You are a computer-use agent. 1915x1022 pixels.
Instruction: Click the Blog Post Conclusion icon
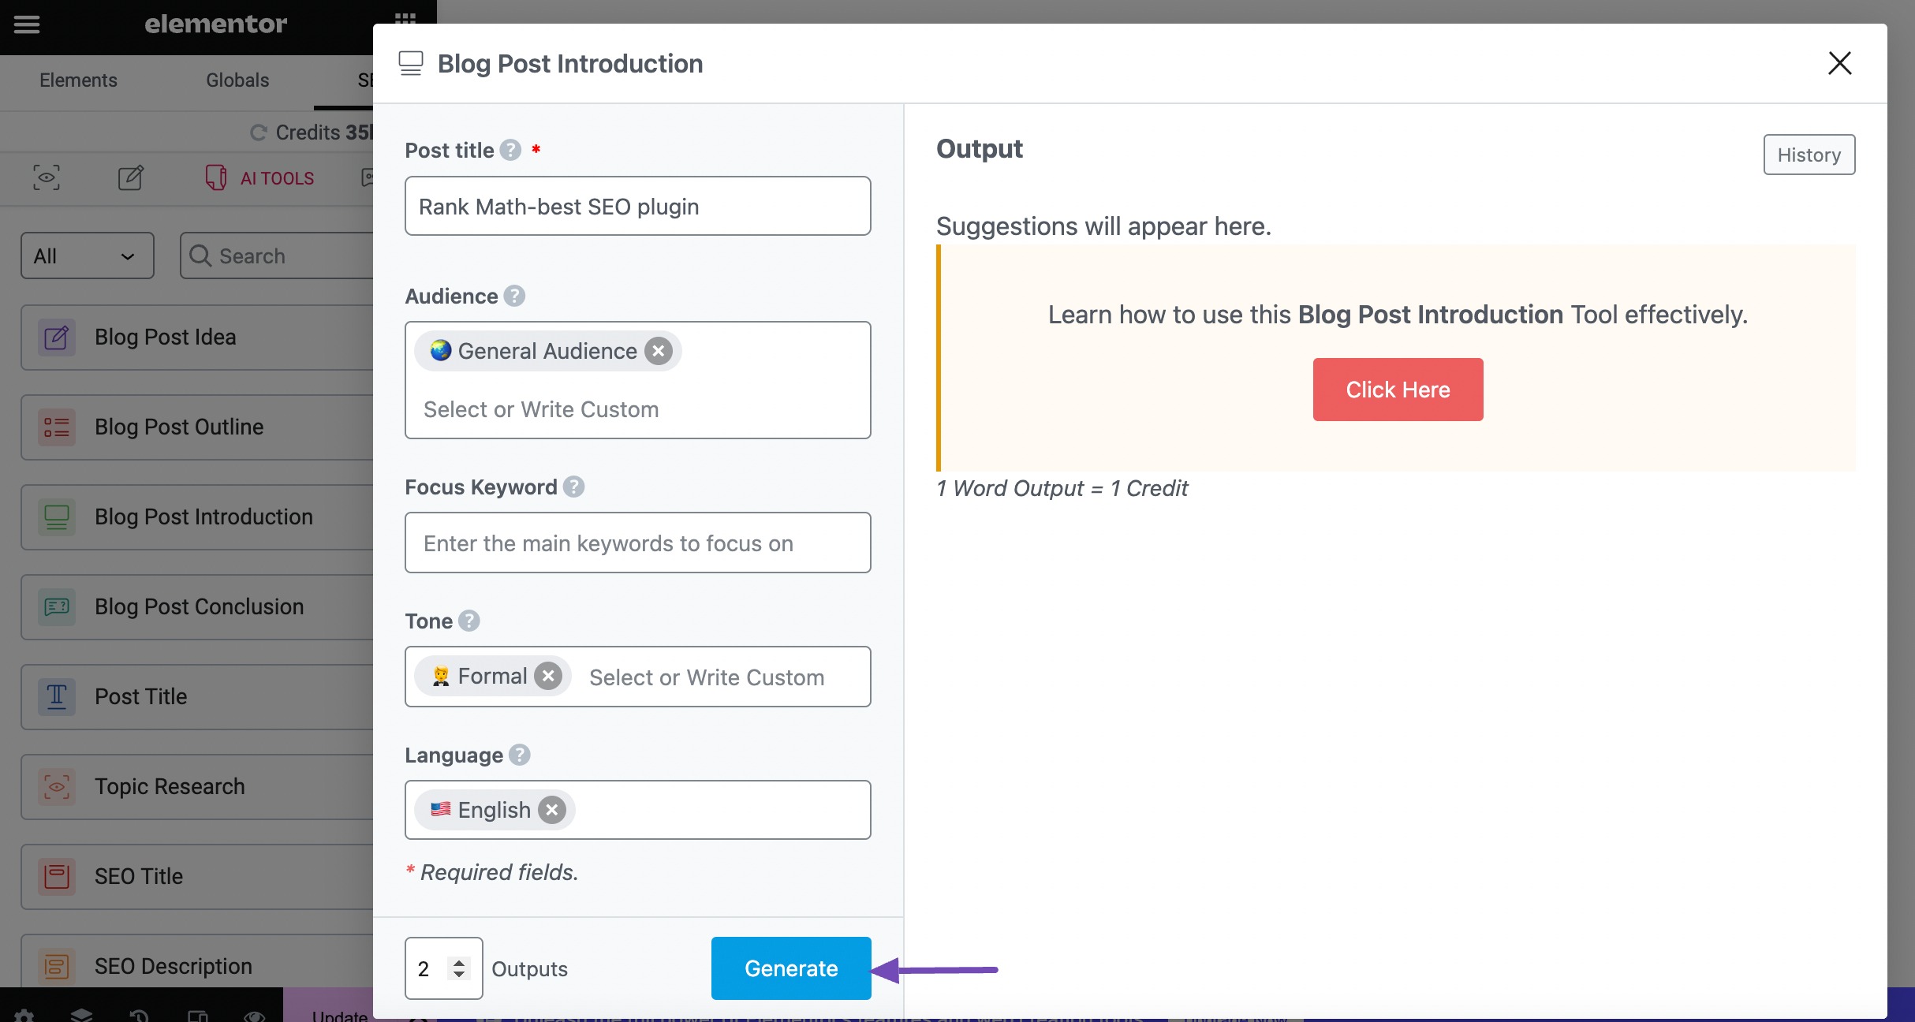point(57,607)
